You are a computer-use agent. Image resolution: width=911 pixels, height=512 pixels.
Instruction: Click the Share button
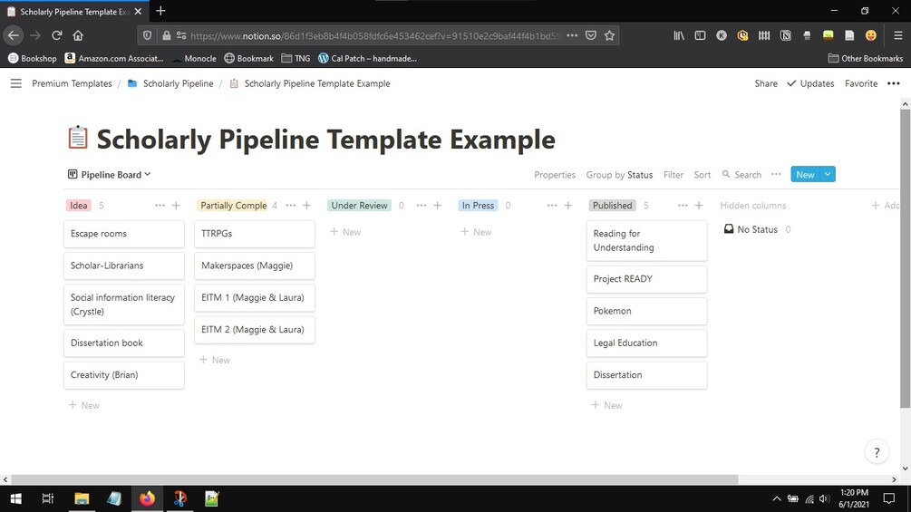(766, 83)
